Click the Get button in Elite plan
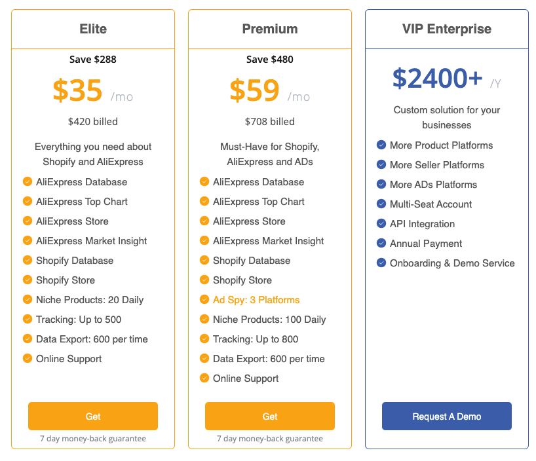This screenshot has width=536, height=461. 93,416
